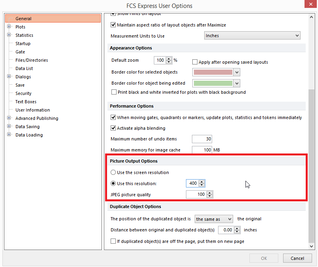Open the Text Boxes options page
This screenshot has width=318, height=267.
click(x=26, y=102)
